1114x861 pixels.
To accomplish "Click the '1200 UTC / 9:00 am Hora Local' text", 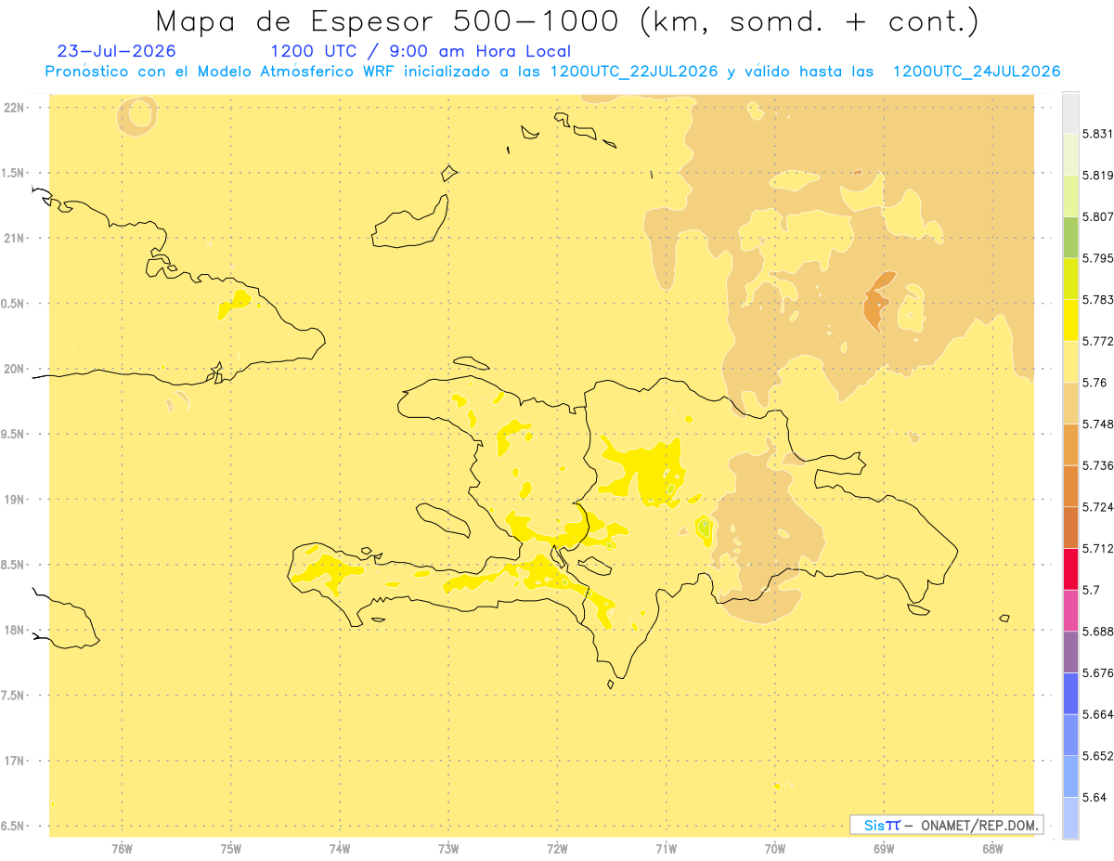I will pos(421,52).
